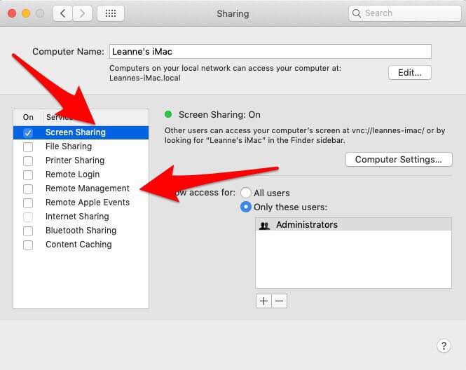
Task: Click the Computer Name text field
Action: (270, 52)
